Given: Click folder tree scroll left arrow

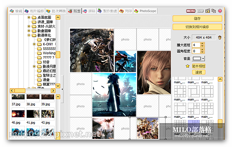Looking at the screenshot, I should pyautogui.click(x=12, y=90).
